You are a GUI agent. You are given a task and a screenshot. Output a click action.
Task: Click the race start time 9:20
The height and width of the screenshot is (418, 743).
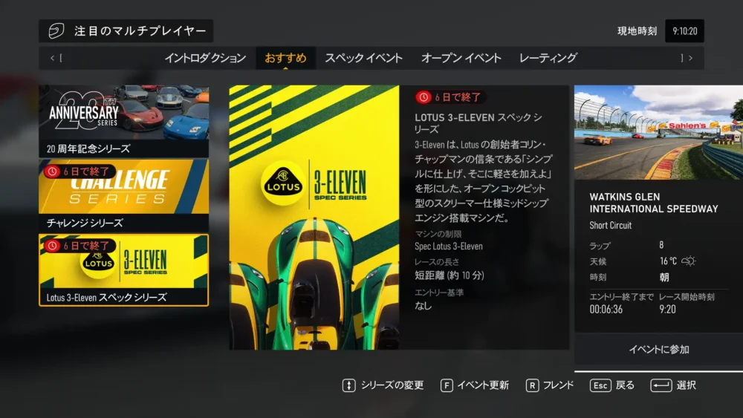tap(667, 309)
